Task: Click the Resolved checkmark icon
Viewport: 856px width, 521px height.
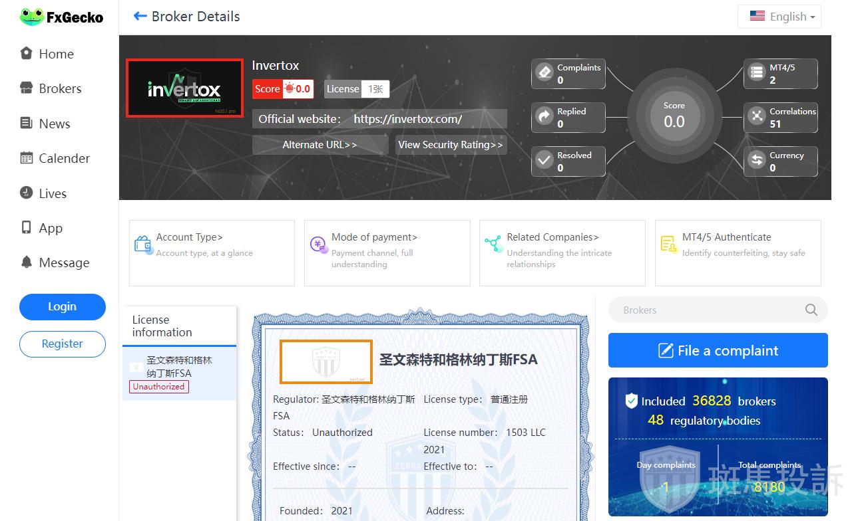Action: coord(544,161)
